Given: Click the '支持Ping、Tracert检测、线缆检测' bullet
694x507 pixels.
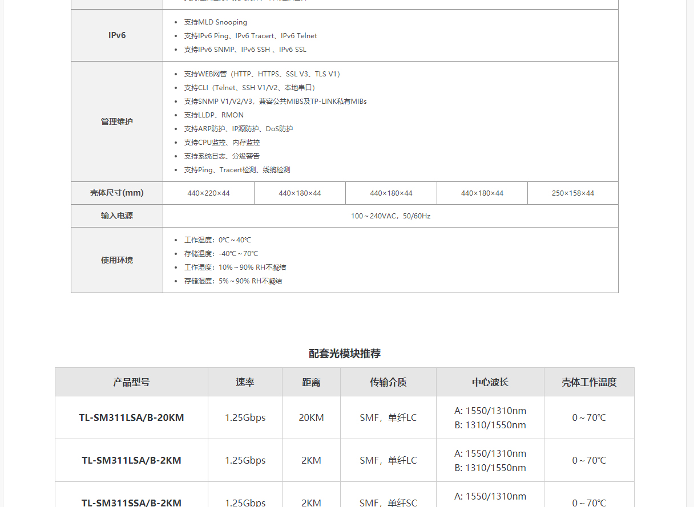Looking at the screenshot, I should 237,170.
